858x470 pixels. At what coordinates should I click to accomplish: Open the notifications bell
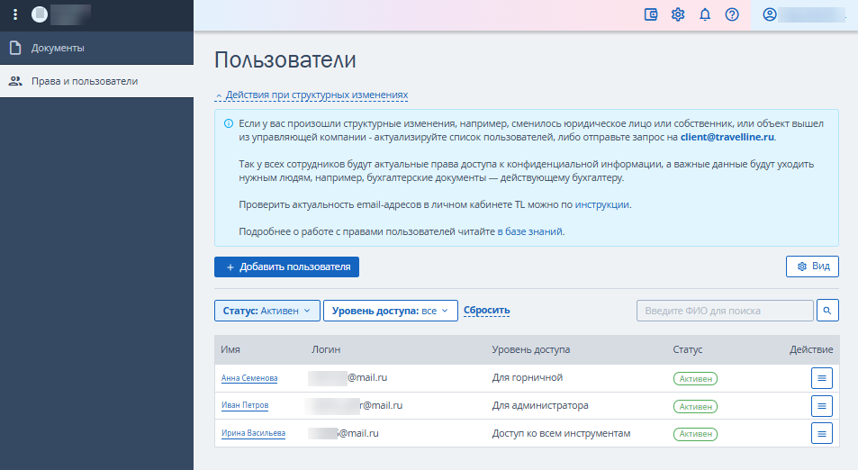705,14
